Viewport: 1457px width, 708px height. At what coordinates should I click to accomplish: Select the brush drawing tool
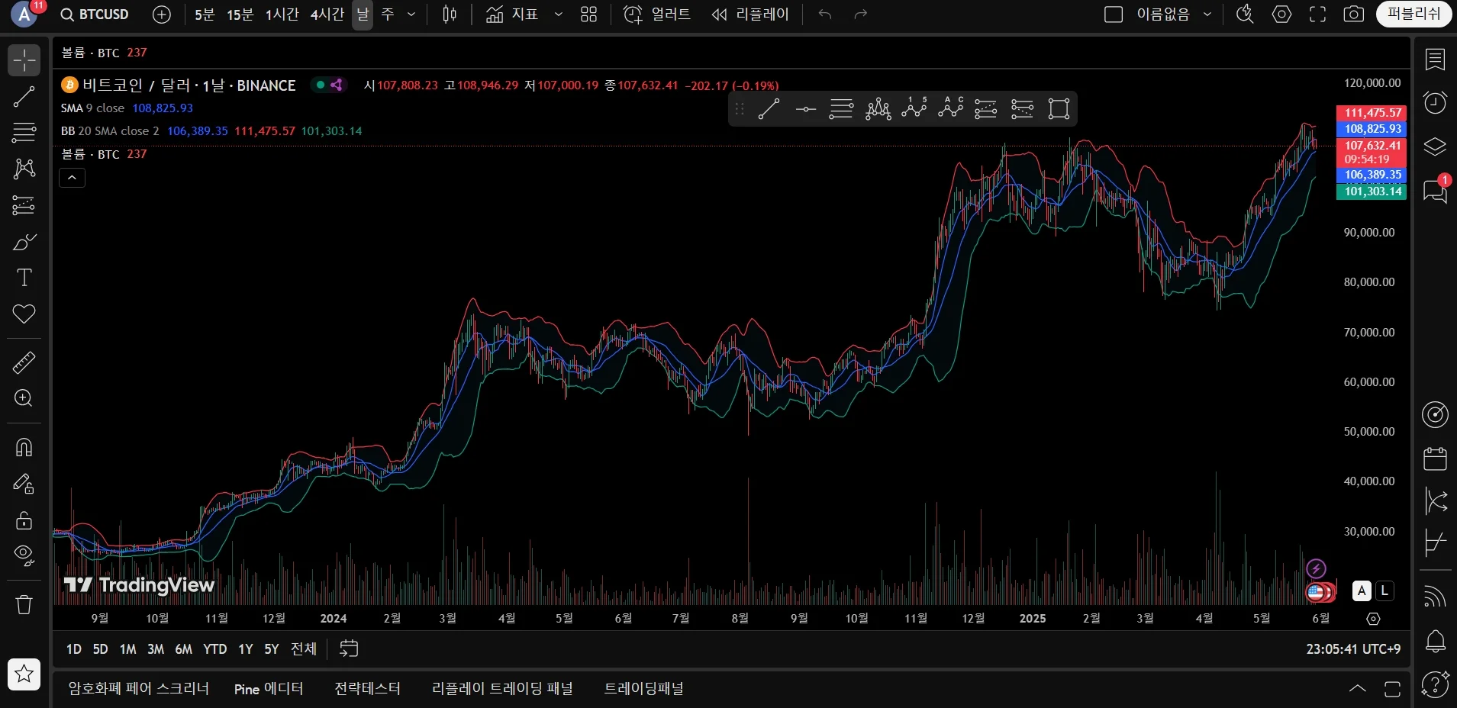click(x=24, y=242)
